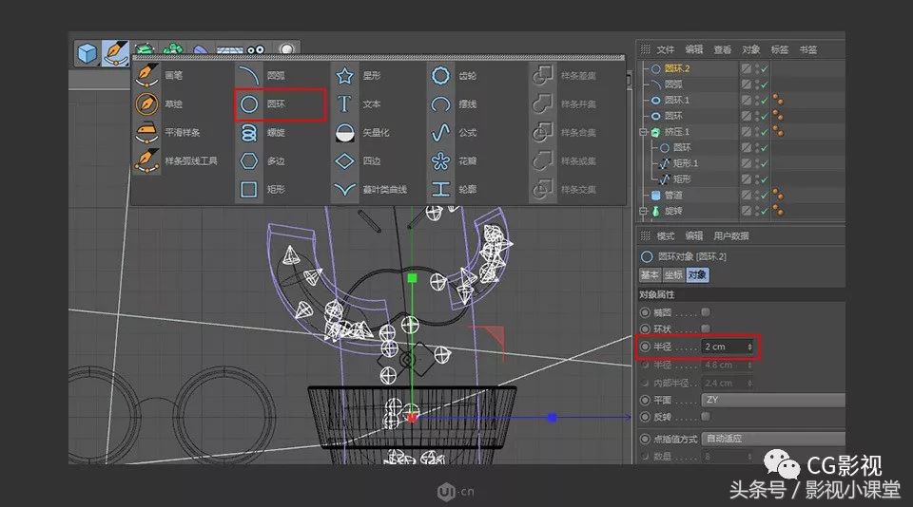913x507 pixels.
Task: Open the 平面 plane dropdown showing ZY
Action: [x=773, y=400]
